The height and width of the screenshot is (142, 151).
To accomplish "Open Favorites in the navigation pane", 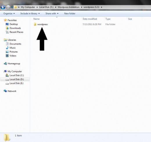I will tap(12, 20).
